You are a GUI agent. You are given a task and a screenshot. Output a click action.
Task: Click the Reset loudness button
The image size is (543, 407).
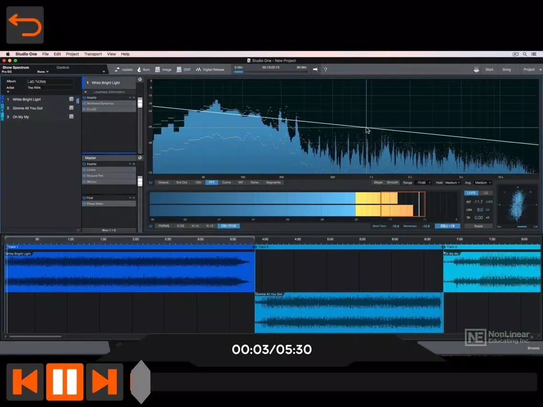pyautogui.click(x=478, y=226)
